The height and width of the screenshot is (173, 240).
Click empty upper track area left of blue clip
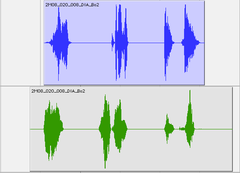click(x=21, y=43)
